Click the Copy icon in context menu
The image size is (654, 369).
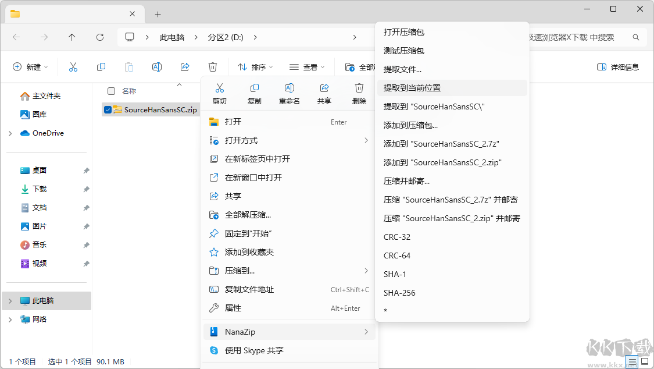254,88
